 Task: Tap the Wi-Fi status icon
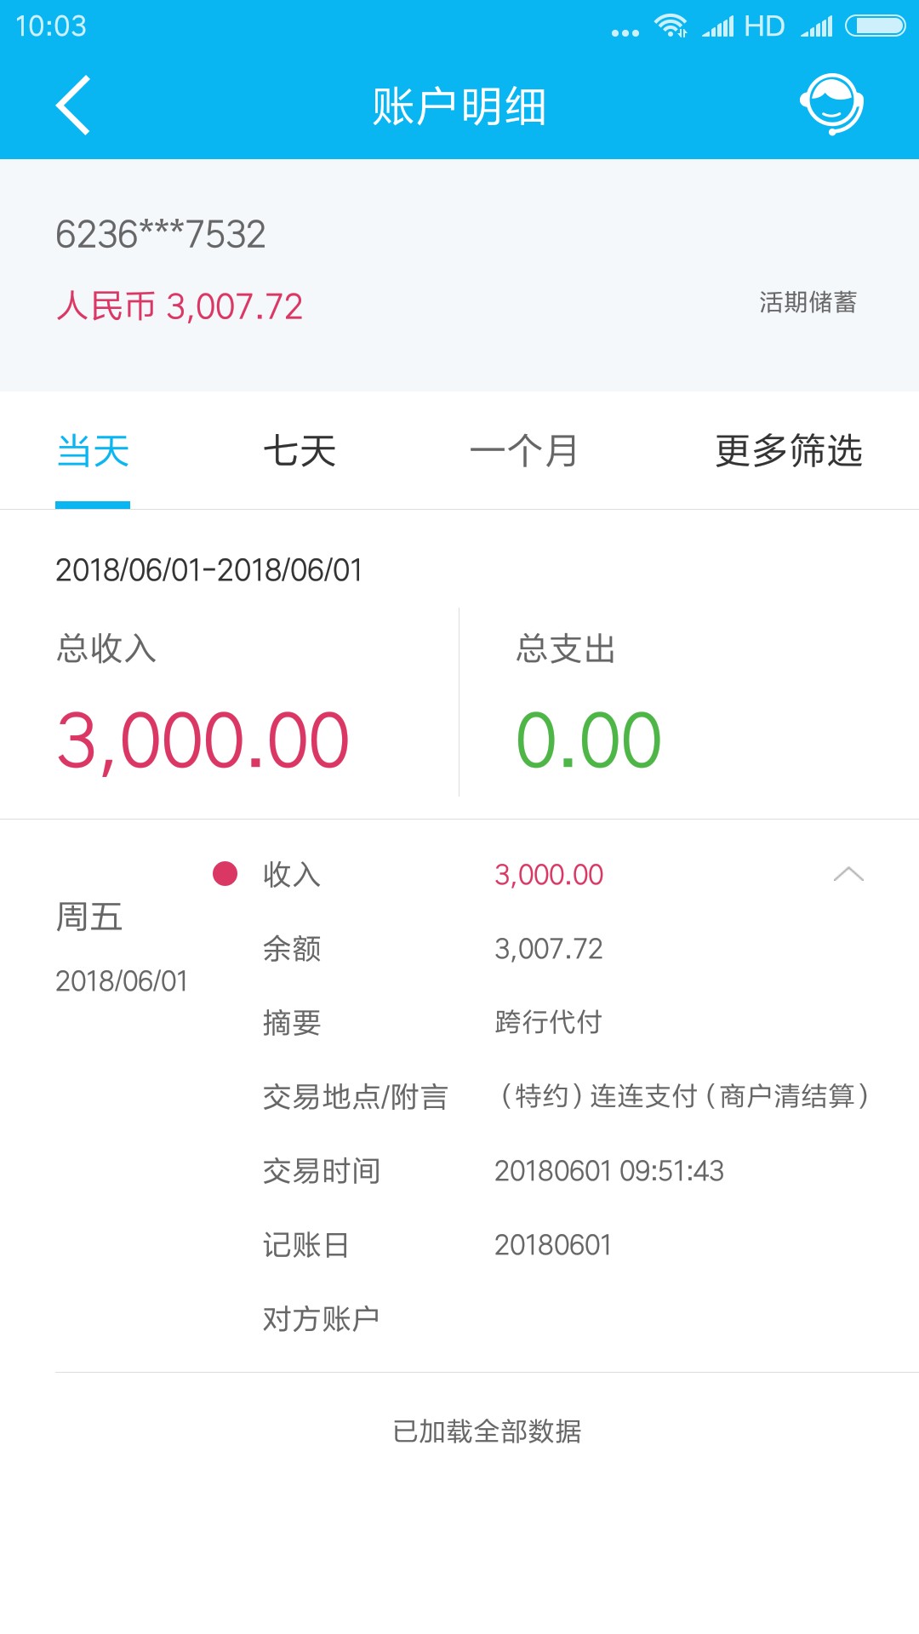[x=671, y=26]
